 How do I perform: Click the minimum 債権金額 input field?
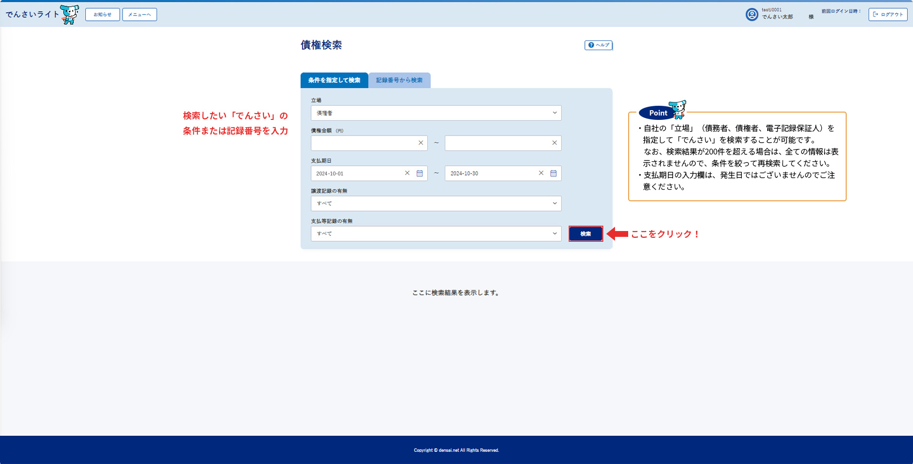point(366,143)
